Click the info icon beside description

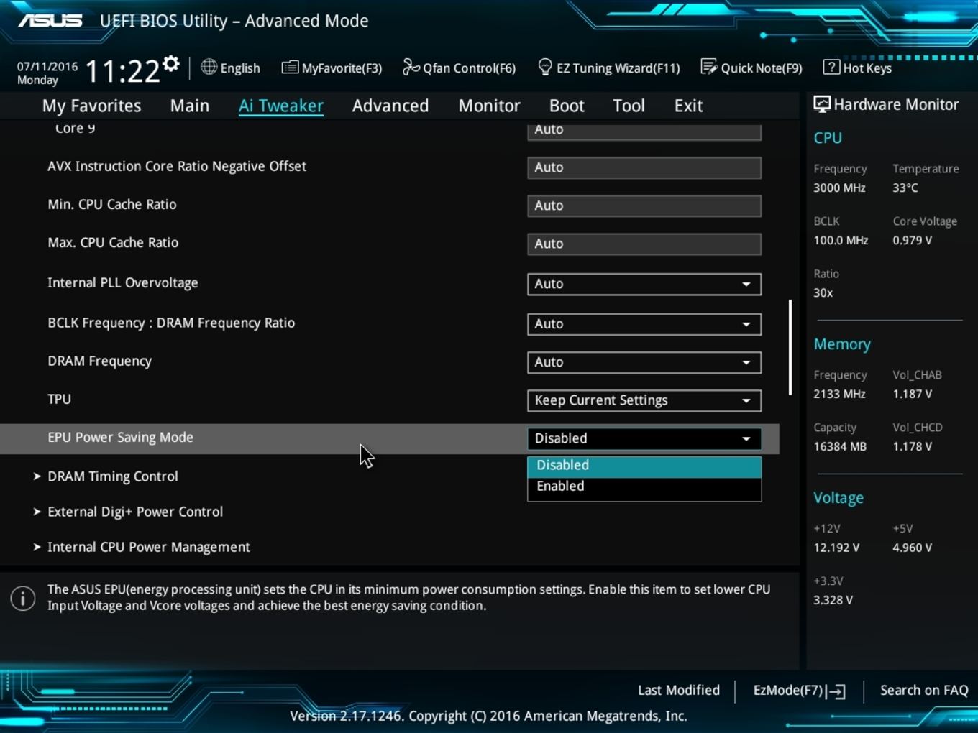tap(23, 598)
